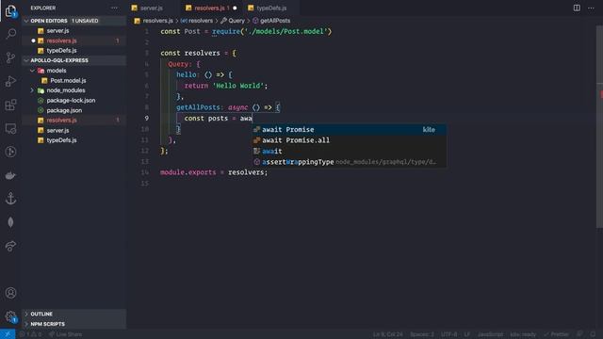Expand the node_modules folder

tap(32, 90)
